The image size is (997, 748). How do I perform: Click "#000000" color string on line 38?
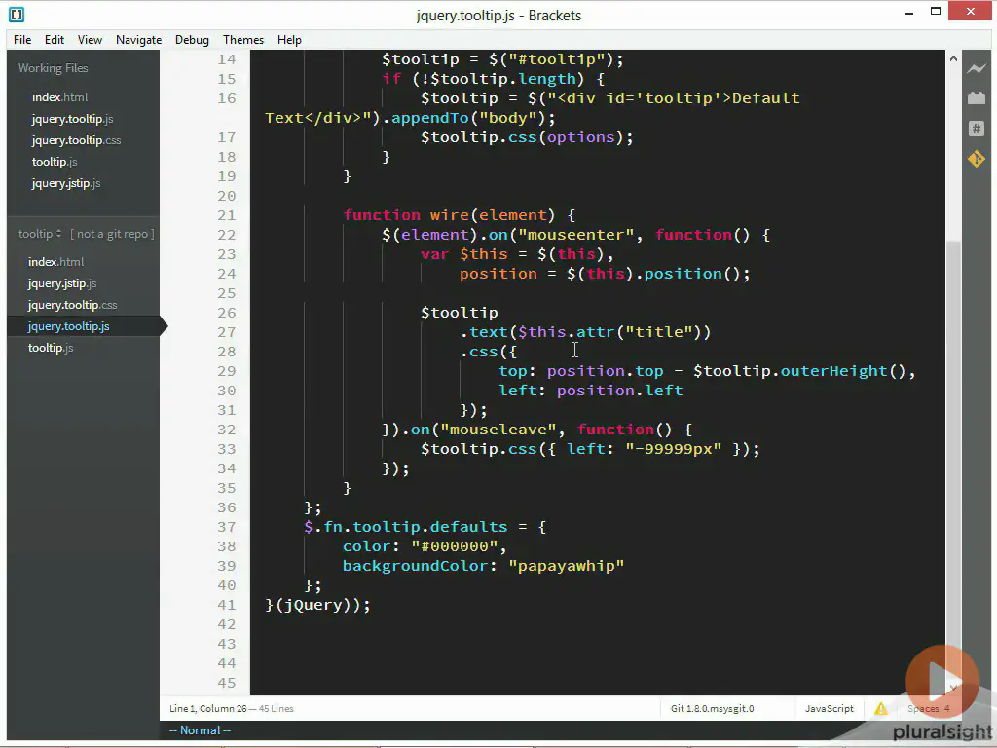(x=454, y=546)
